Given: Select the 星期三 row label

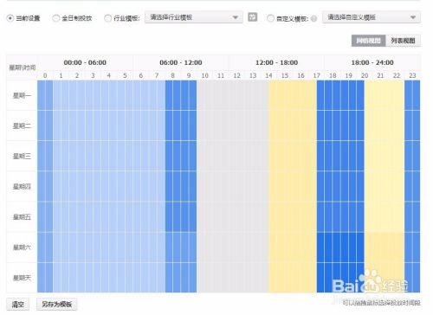Looking at the screenshot, I should 22,156.
